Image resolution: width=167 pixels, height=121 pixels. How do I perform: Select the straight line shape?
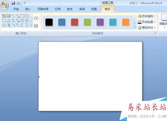click(x=13, y=16)
